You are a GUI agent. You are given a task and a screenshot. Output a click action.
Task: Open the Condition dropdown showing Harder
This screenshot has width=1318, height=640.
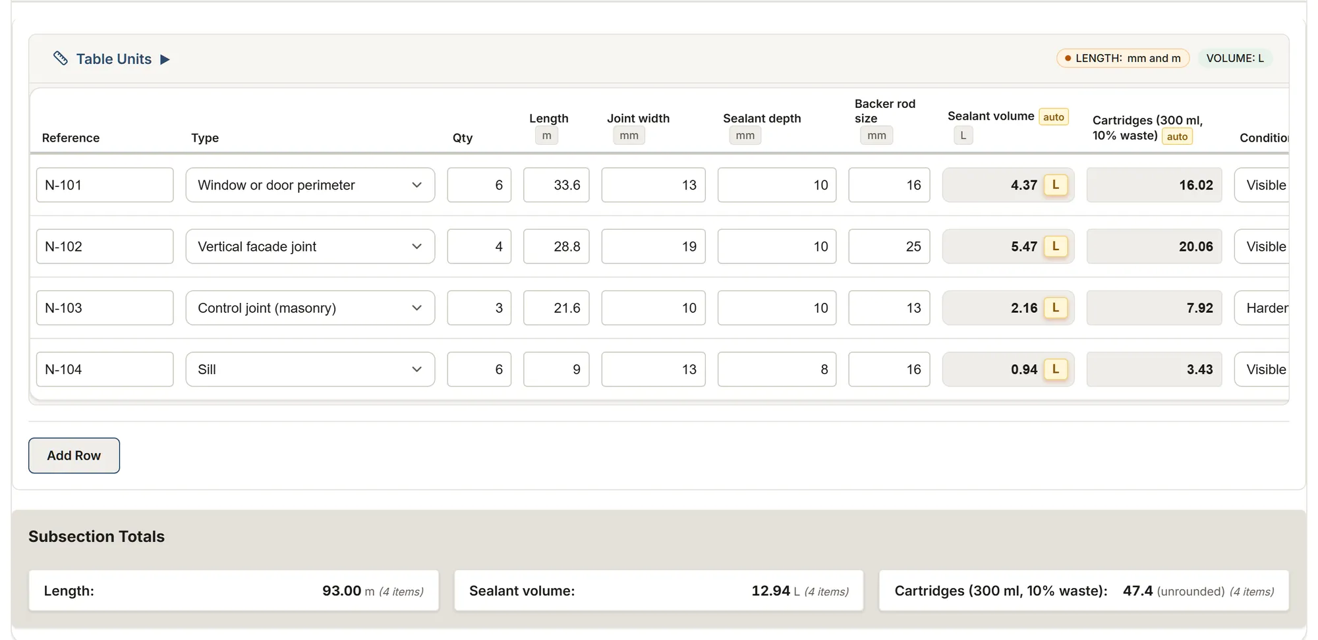(1262, 308)
